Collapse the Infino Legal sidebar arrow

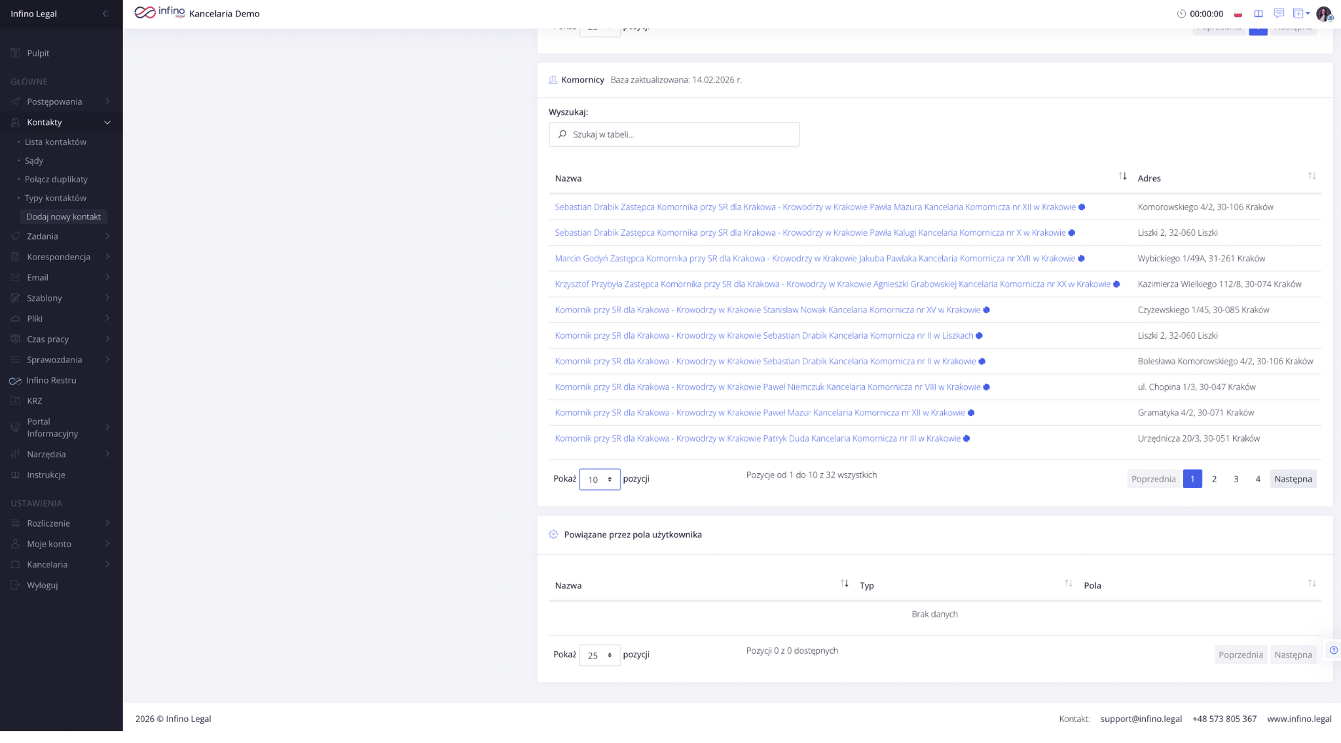tap(105, 14)
